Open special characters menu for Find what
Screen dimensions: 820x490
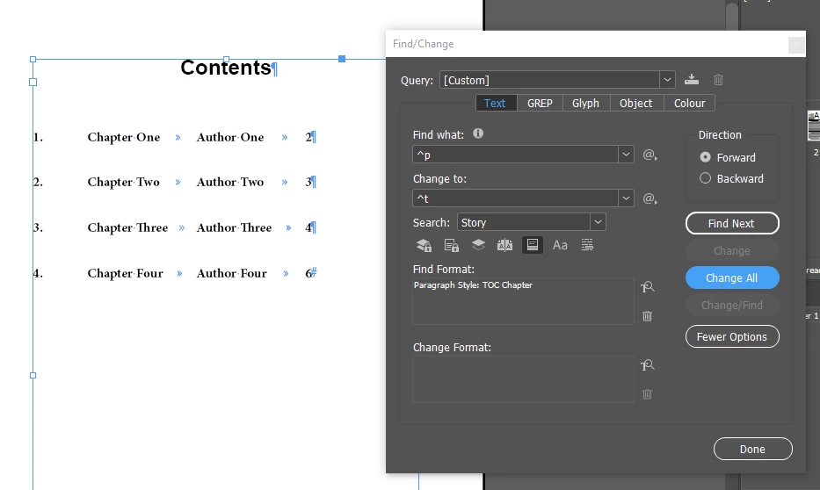(649, 155)
